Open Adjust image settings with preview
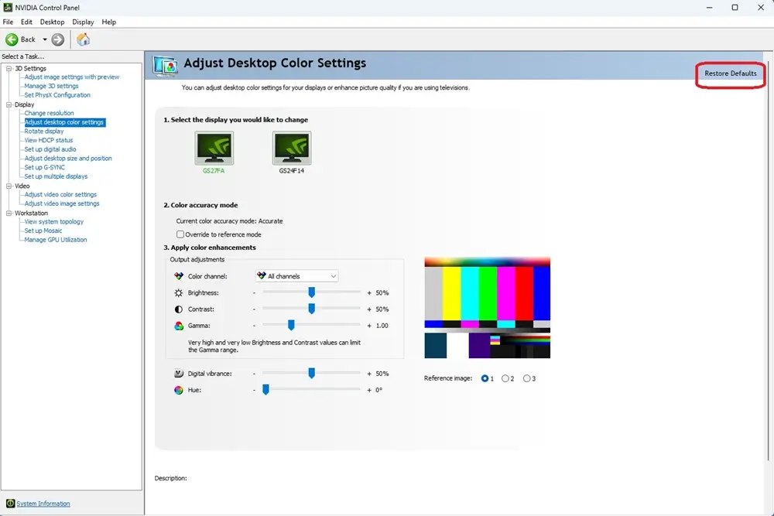This screenshot has width=774, height=516. coord(71,77)
